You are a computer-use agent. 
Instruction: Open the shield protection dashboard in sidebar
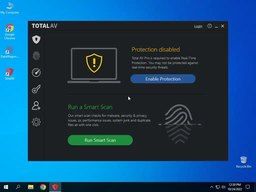pyautogui.click(x=36, y=39)
